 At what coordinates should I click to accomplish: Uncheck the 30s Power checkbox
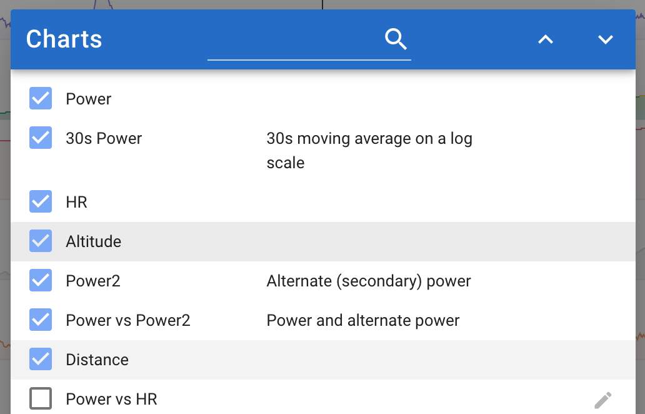coord(41,138)
